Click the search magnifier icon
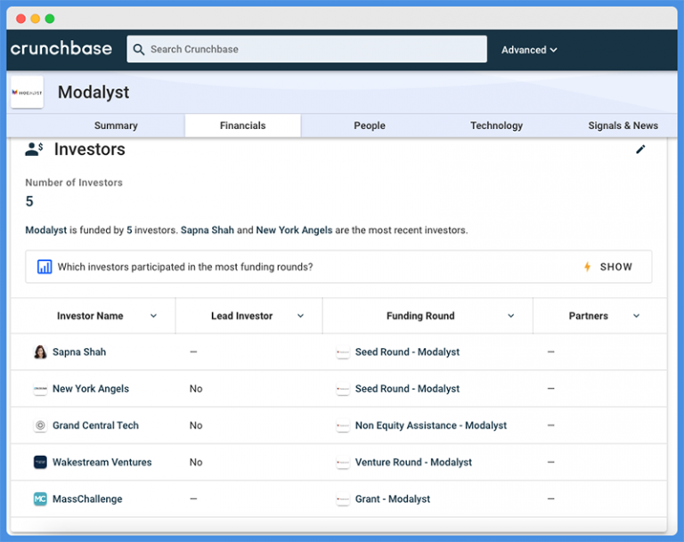The width and height of the screenshot is (684, 542). point(139,49)
